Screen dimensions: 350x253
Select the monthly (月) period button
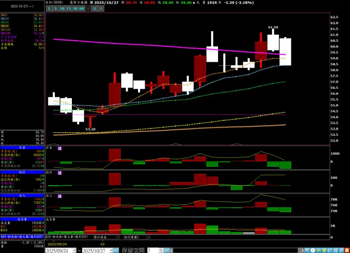[101, 8]
